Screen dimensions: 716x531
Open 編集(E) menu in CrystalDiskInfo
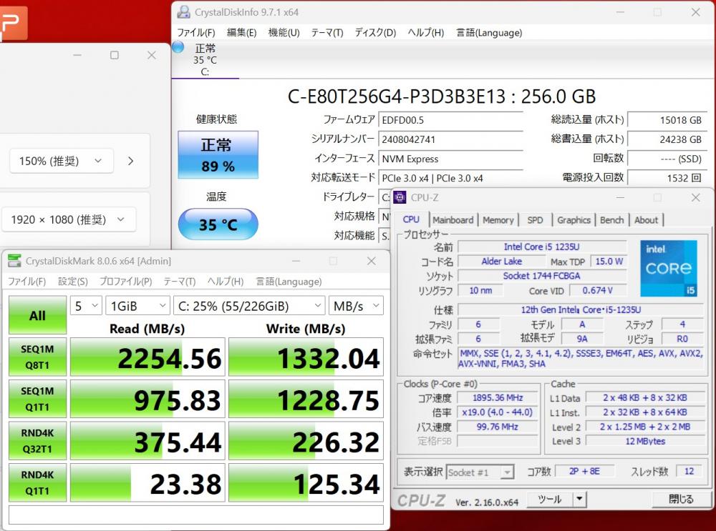pos(241,33)
